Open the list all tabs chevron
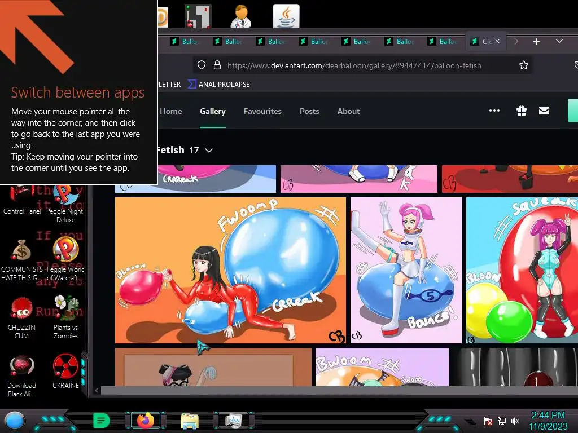Screen dimensions: 578x433 [x=559, y=41]
